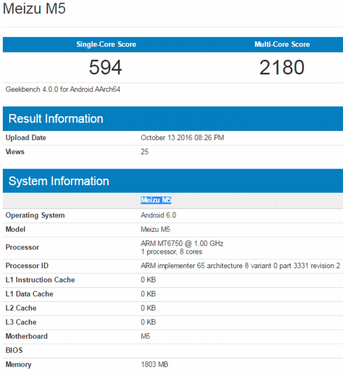
Task: Click the L2 Cache label
Action: pos(21,308)
